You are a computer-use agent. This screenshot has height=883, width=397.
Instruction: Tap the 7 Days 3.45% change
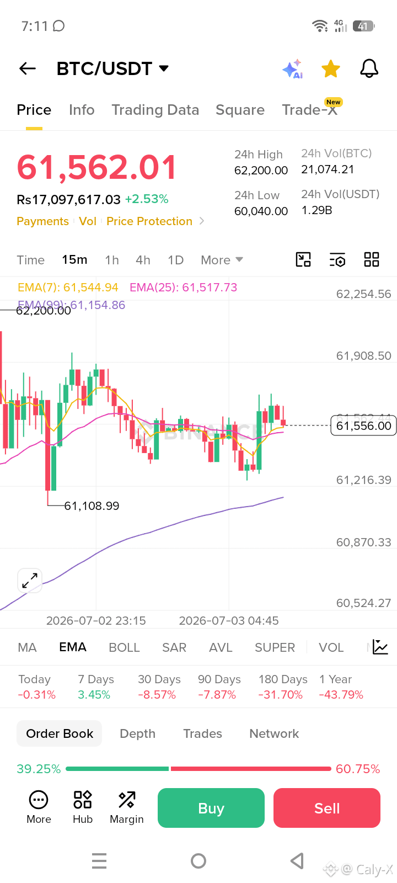(95, 687)
